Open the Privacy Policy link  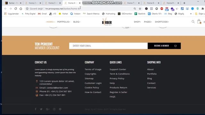(117, 78)
